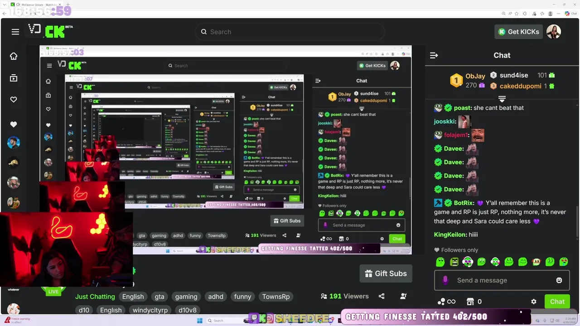Screen dimensions: 580x326
Task: Insert the fifth headphones blob emote
Action: (495, 262)
